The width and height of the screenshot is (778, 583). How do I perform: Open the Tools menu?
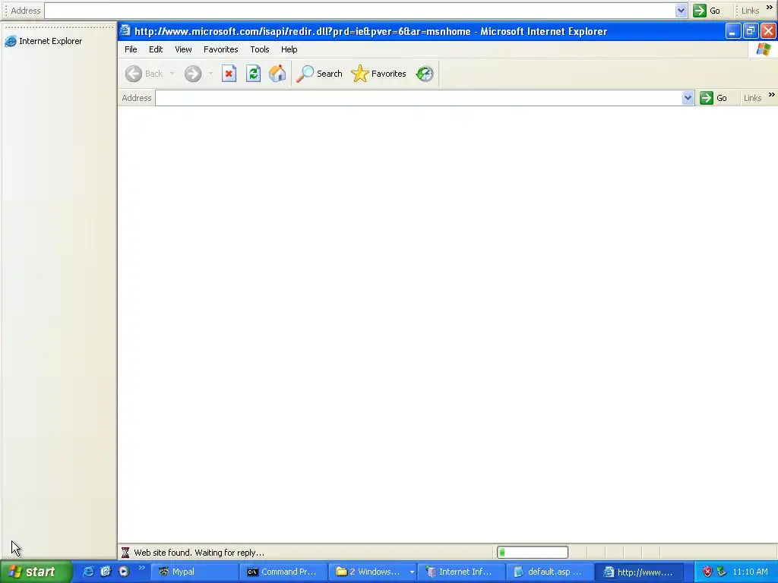click(260, 49)
